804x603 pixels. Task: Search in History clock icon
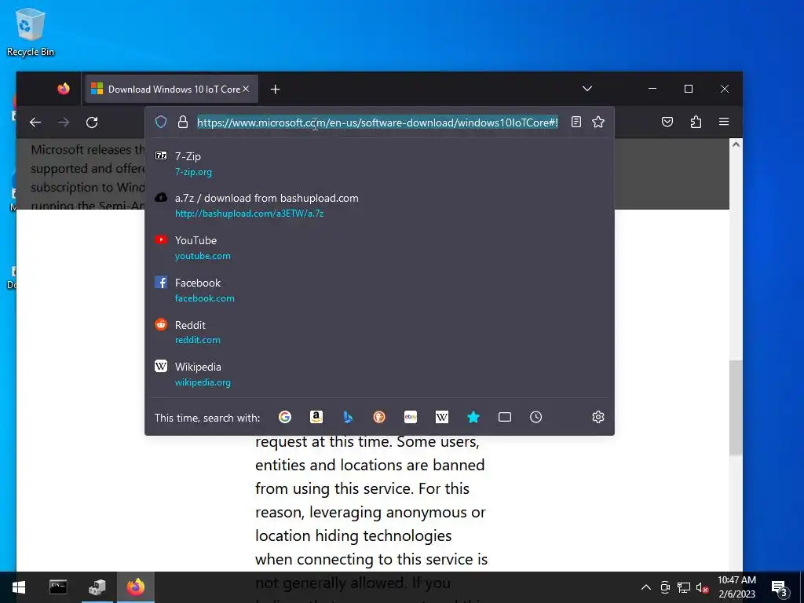pyautogui.click(x=535, y=418)
